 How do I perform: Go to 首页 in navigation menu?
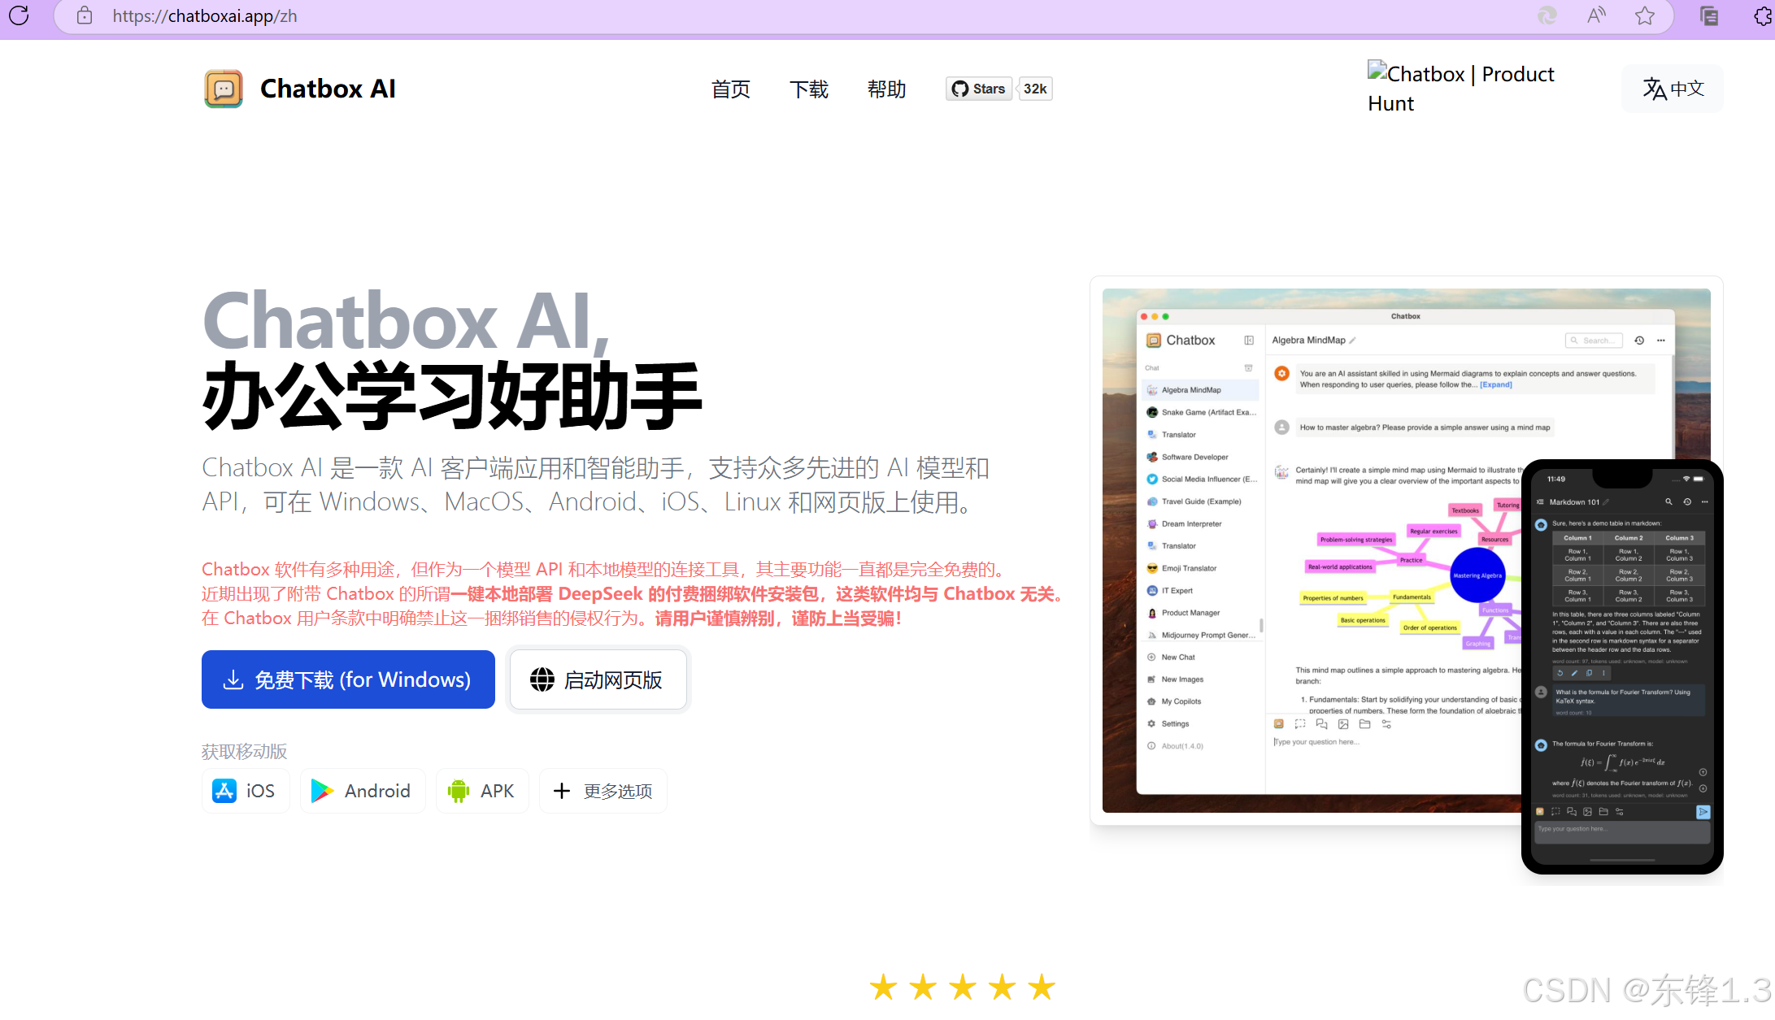[730, 89]
